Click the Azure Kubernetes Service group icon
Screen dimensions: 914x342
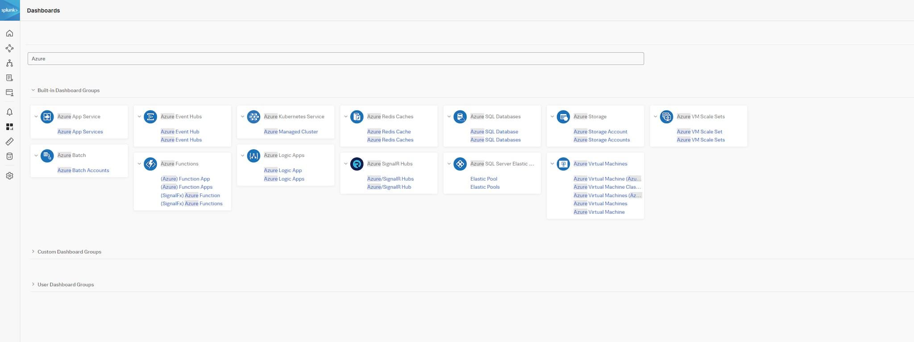(253, 117)
